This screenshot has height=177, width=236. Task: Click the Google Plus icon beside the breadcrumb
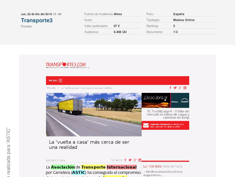tap(180, 88)
